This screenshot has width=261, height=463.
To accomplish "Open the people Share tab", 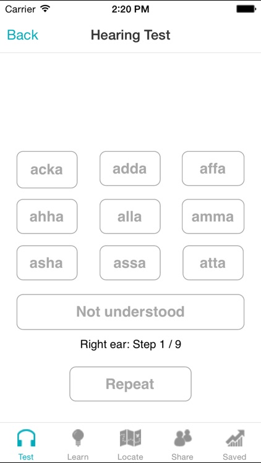I will (x=182, y=438).
